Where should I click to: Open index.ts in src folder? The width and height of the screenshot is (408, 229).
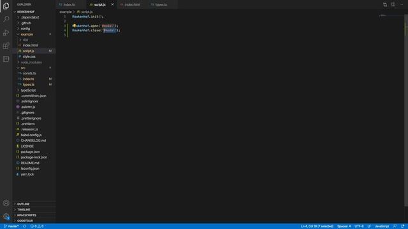[x=28, y=79]
